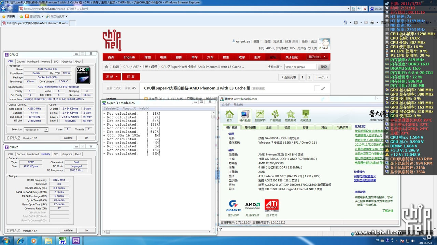Open 发帖 new post dropdown
Image resolution: width=437 pixels, height=245 pixels.
112,77
